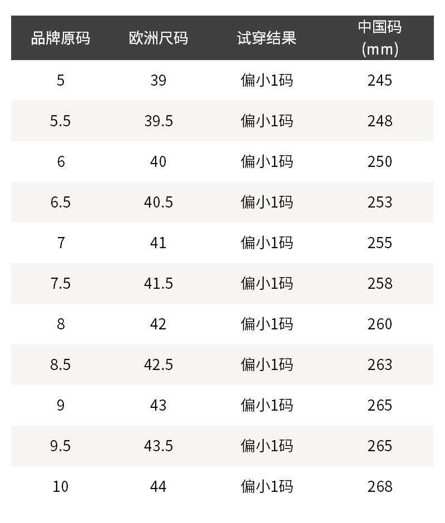Viewport: 445px width, 523px height.
Task: Click brand size 8.5 cell
Action: click(60, 365)
